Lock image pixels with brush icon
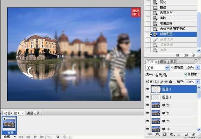Screen dimensions: 201x139 pos(161,82)
